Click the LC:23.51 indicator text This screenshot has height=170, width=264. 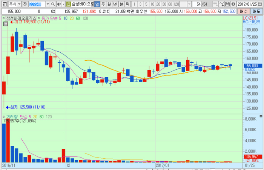[250, 18]
